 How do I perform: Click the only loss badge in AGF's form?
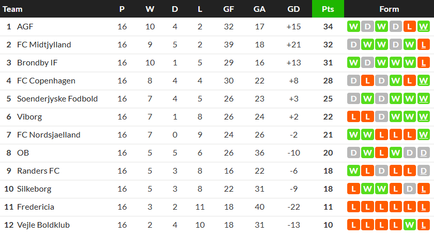(409, 27)
